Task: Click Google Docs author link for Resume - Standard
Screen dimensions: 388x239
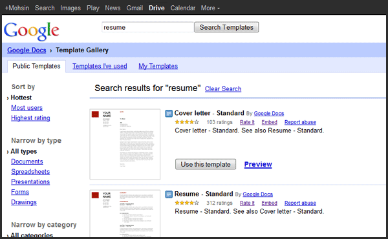Action: (257, 194)
